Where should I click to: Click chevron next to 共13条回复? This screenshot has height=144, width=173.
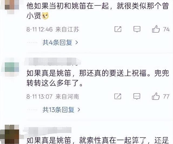pyautogui.click(x=79, y=110)
